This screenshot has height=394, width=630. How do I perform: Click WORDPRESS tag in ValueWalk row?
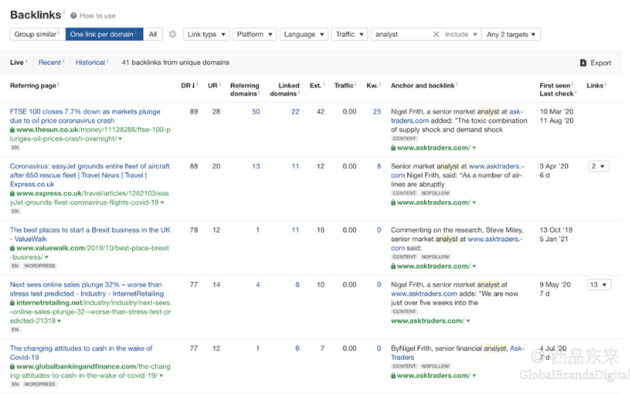tap(39, 266)
